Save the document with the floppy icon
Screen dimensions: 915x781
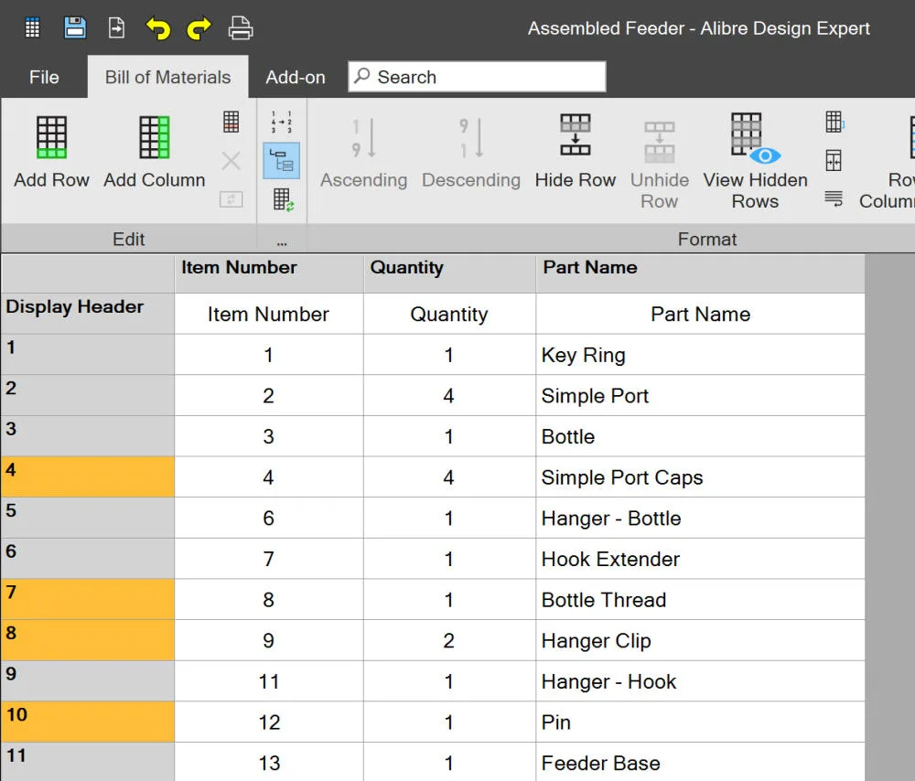pos(75,27)
